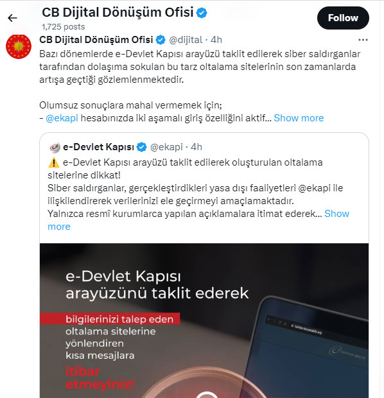Expand quoted tweet via Show more link
The width and height of the screenshot is (384, 398).
point(336,214)
